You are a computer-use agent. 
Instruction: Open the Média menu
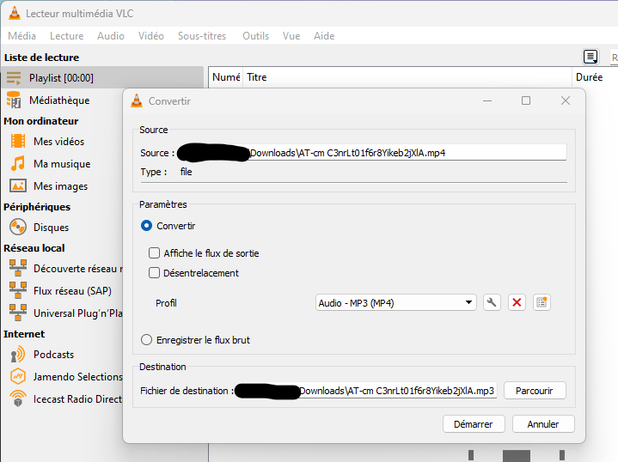click(x=22, y=36)
